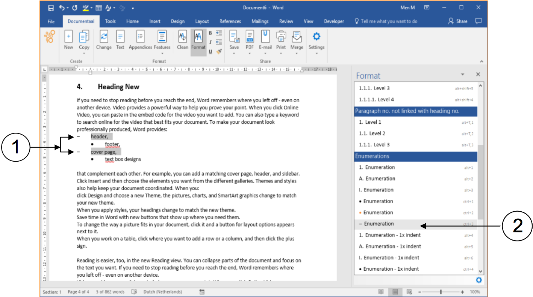Screen dimensions: 533x297
Task: Toggle Bold in Documentaal ribbon
Action: tap(210, 33)
